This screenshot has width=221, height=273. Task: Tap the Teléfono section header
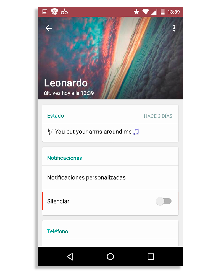point(57,231)
